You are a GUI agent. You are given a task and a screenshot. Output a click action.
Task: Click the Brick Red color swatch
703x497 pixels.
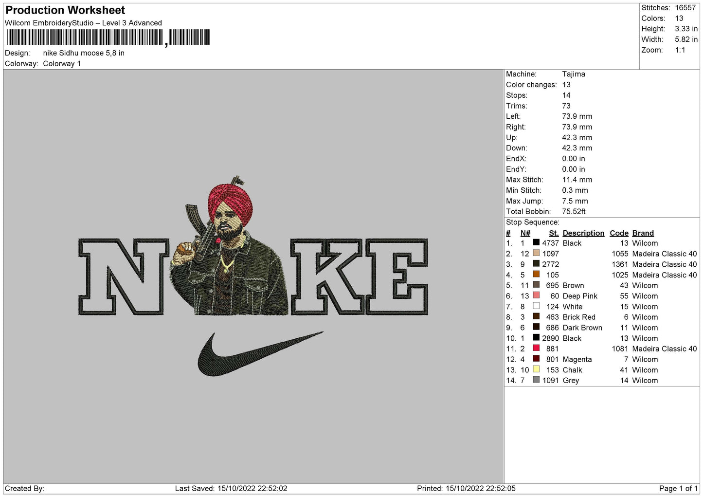536,316
